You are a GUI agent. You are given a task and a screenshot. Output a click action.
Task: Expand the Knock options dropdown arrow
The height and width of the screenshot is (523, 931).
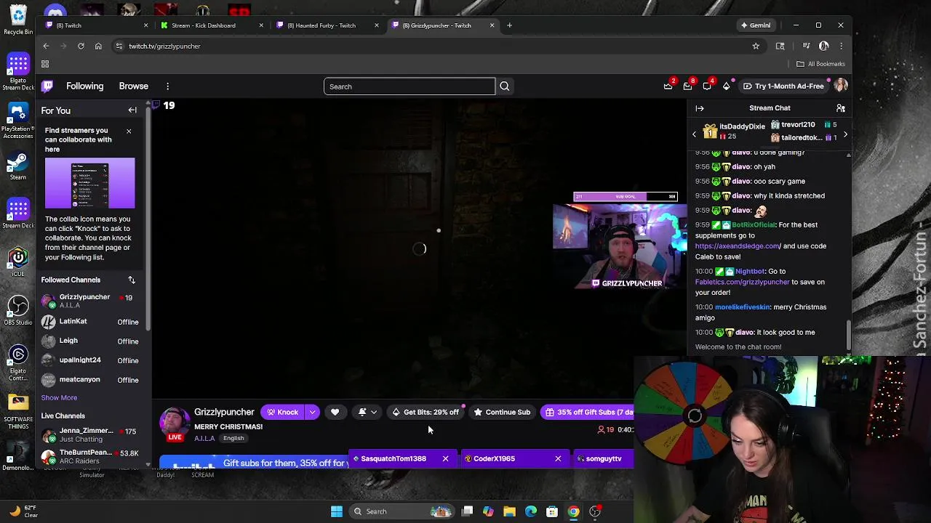tap(312, 412)
